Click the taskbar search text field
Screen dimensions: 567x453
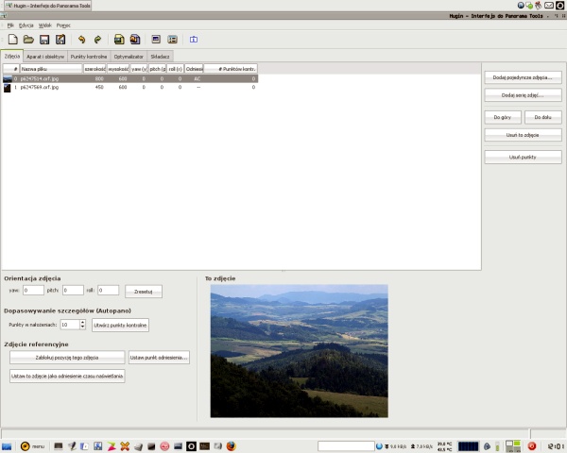346,446
